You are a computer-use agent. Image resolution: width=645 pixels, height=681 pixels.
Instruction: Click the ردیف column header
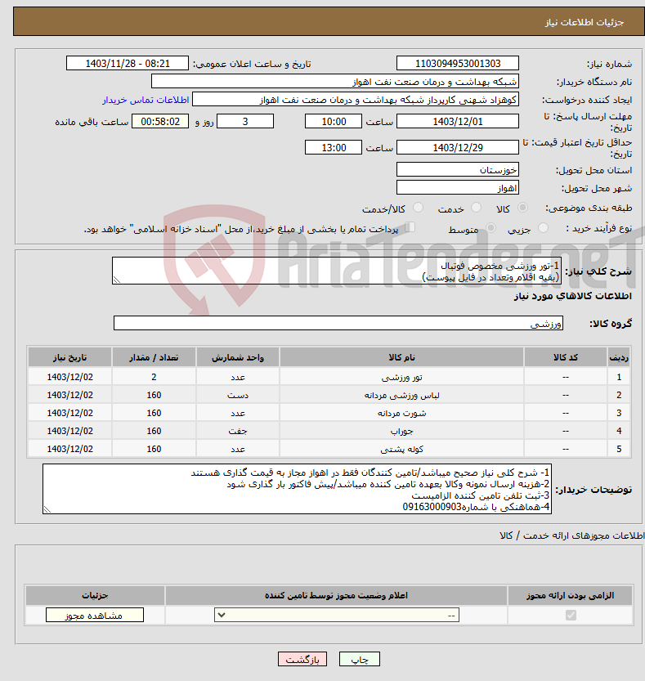click(x=619, y=357)
